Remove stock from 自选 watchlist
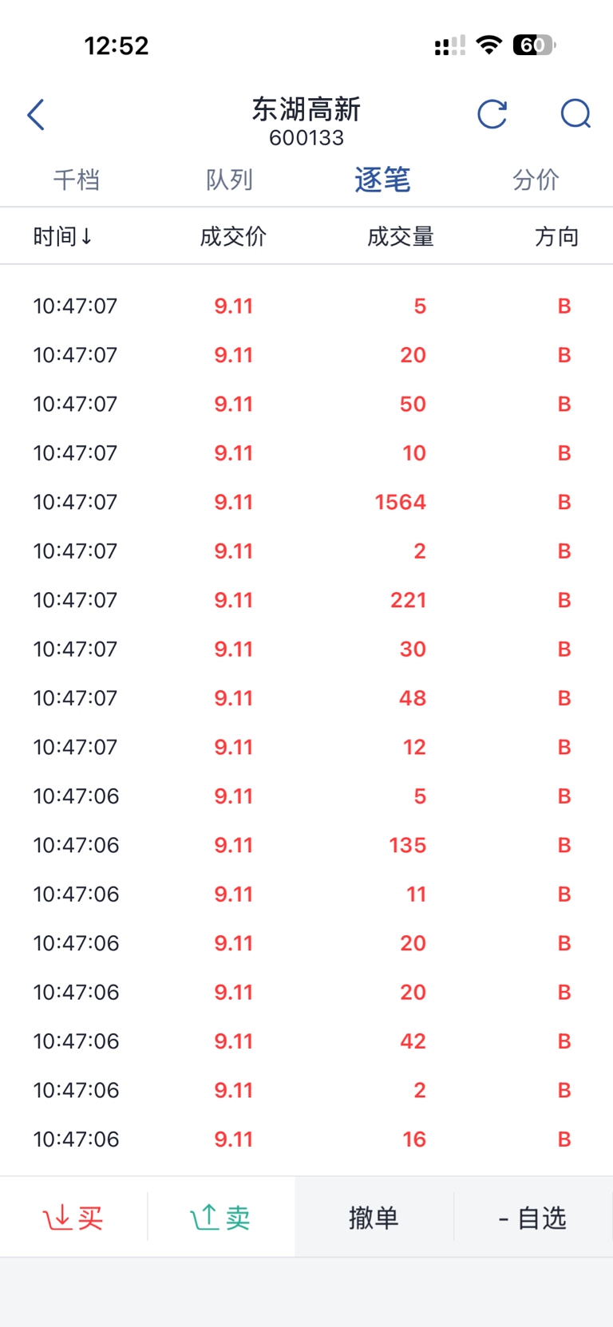Viewport: 613px width, 1327px height. [x=532, y=1218]
